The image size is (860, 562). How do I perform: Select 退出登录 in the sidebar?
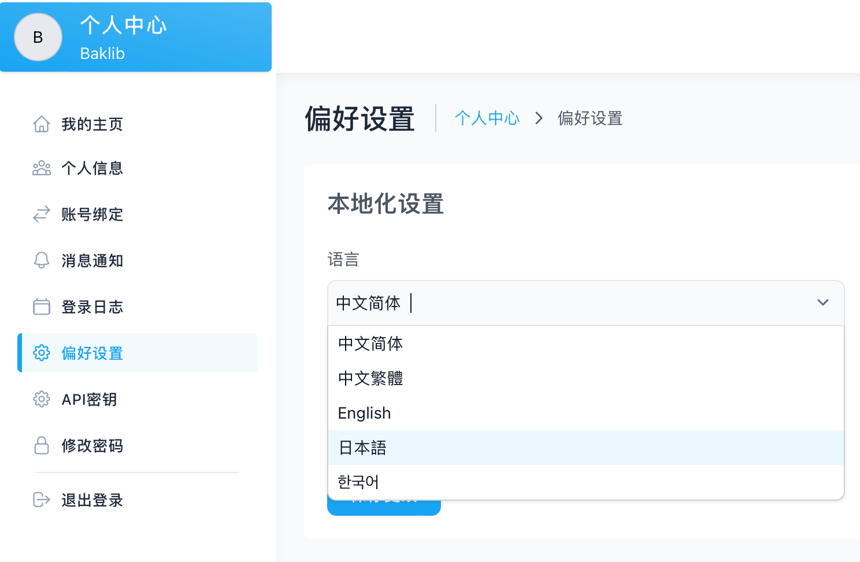tap(92, 500)
